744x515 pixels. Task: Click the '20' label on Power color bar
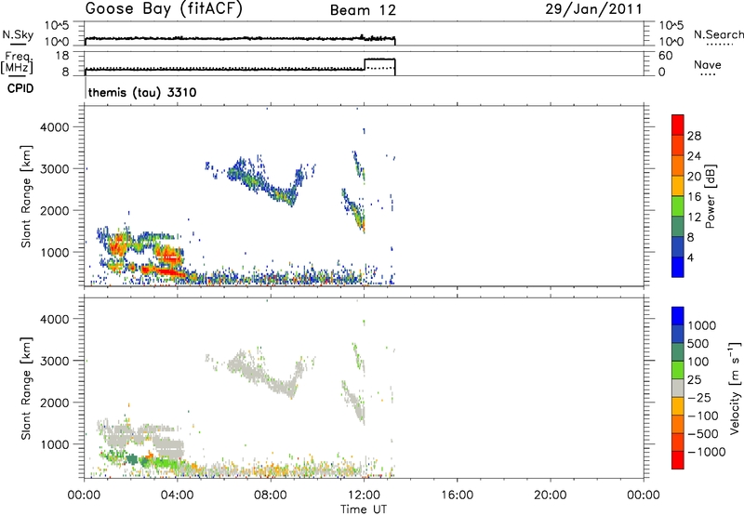(694, 177)
